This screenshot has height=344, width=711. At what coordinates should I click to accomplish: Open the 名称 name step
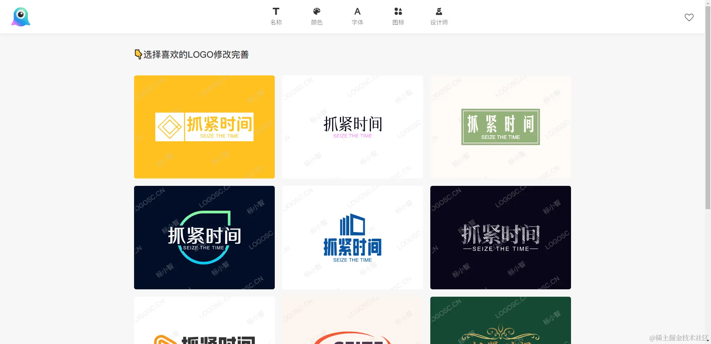pos(276,17)
